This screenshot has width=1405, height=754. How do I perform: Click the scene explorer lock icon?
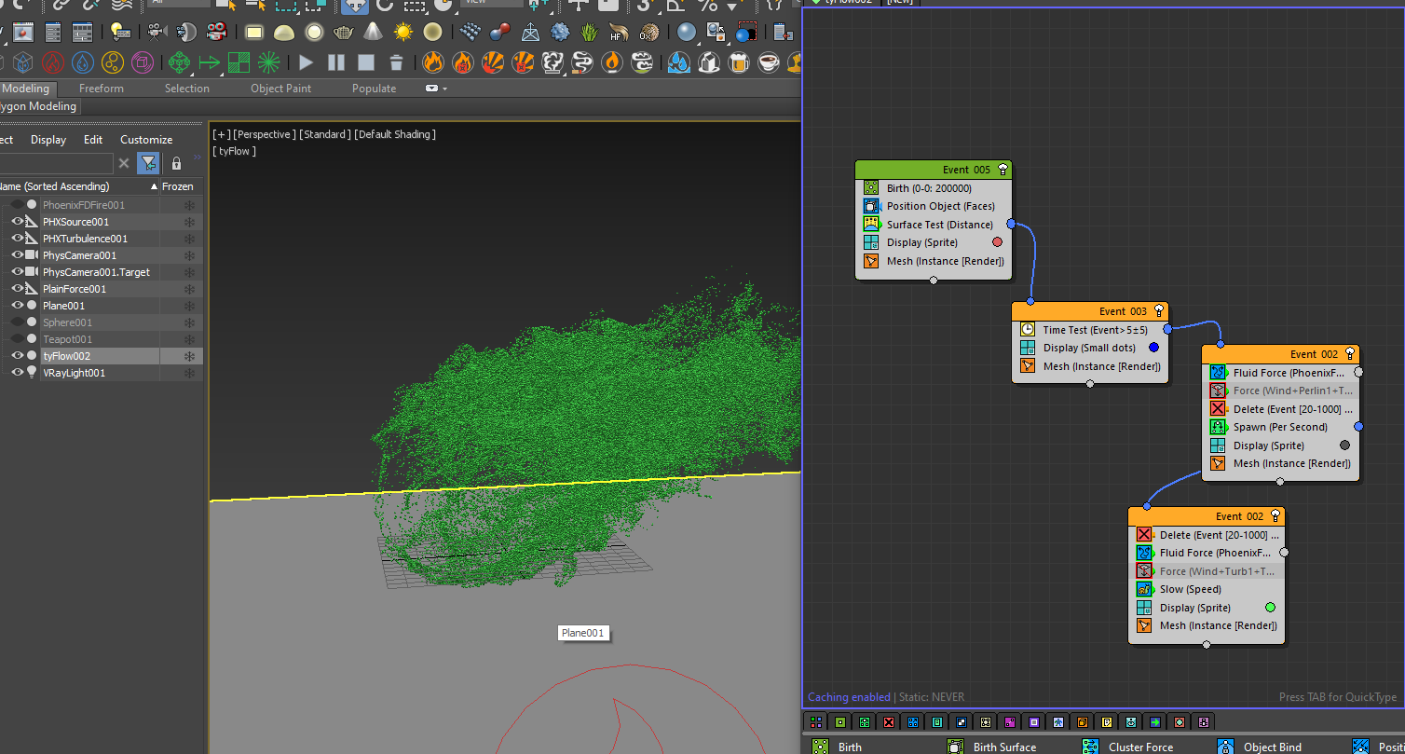coord(176,163)
